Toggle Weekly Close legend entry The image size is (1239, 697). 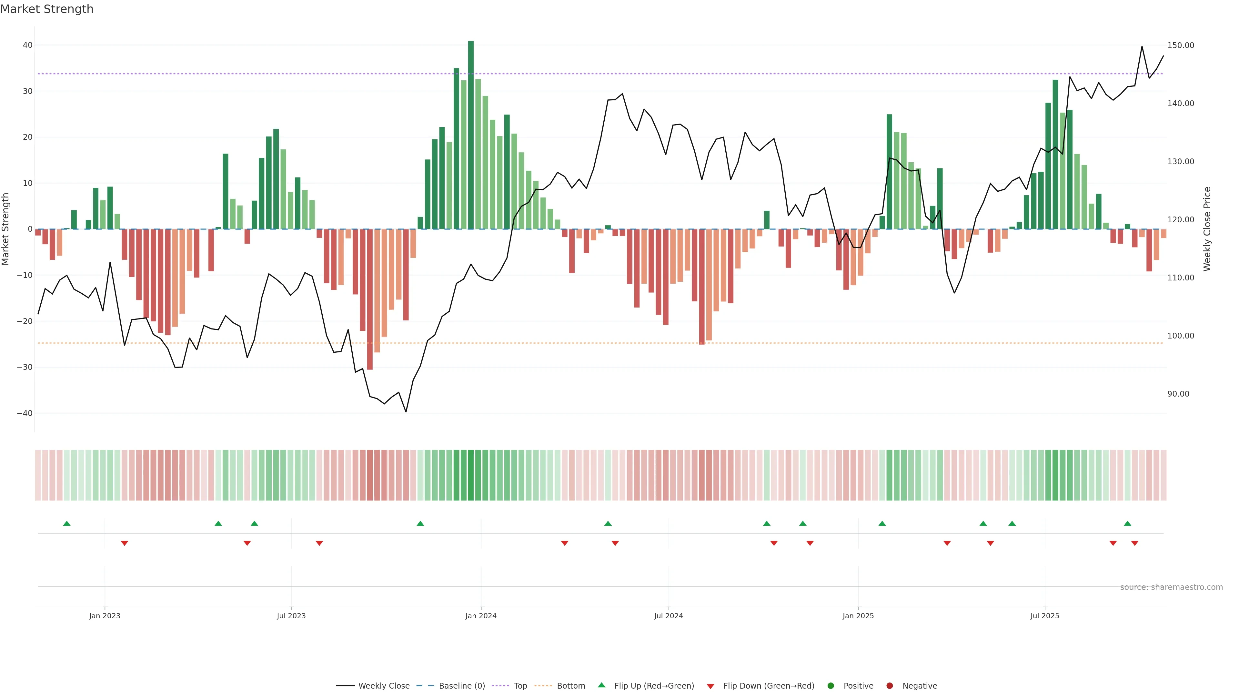383,686
